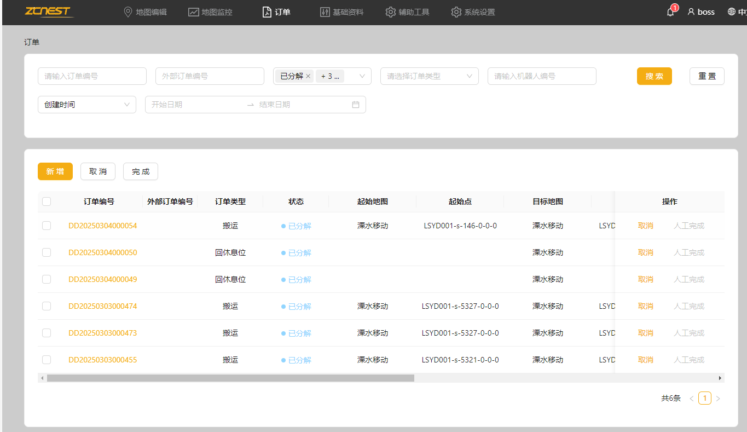Go to next page arrow
747x432 pixels.
pyautogui.click(x=718, y=399)
